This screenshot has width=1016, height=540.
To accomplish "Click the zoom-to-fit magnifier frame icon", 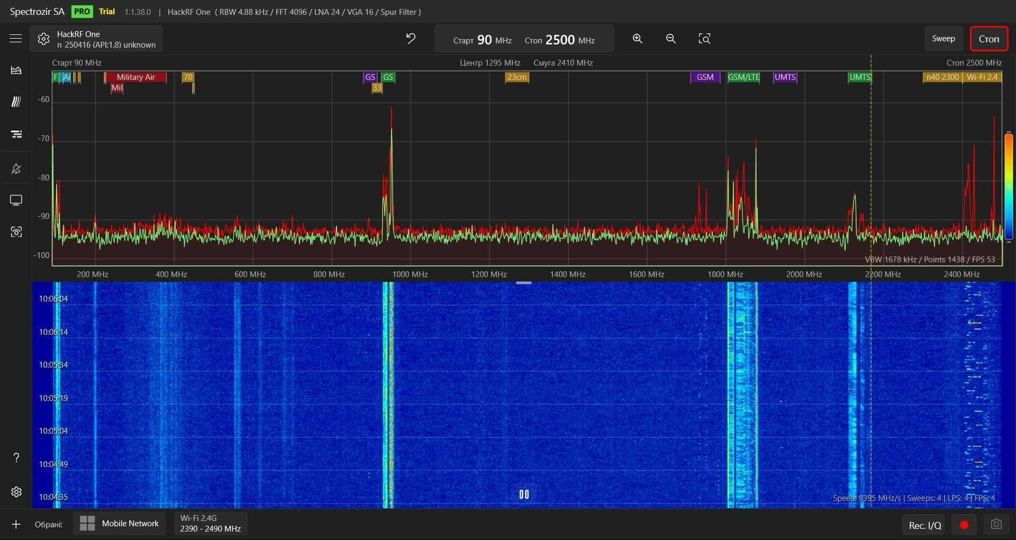I will (x=704, y=39).
